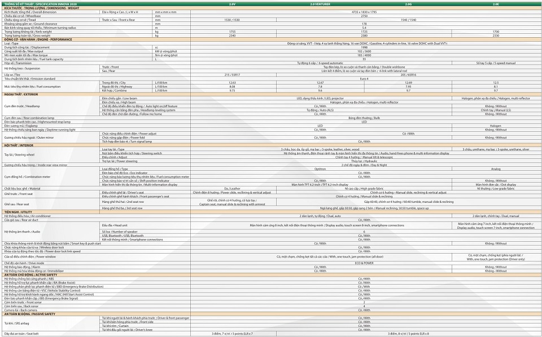Click the Engine - Performance section header
Screen dimensions: 542x337
pos(38,39)
